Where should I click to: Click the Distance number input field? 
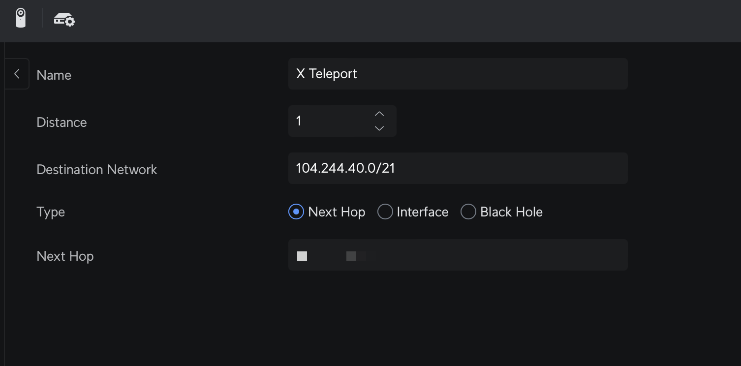click(x=330, y=121)
